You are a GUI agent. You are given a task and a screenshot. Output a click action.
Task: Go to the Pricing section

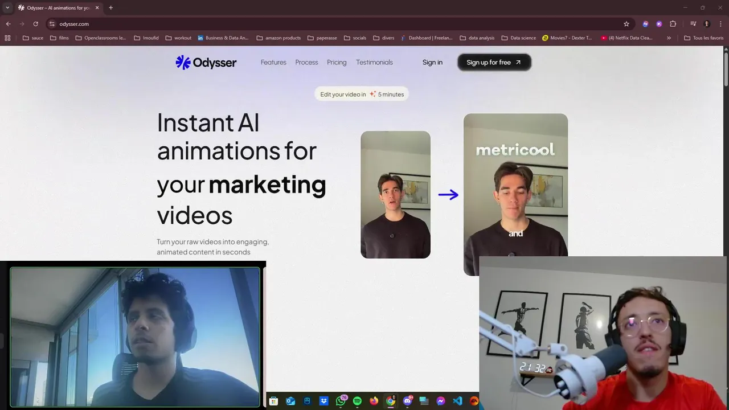click(337, 63)
